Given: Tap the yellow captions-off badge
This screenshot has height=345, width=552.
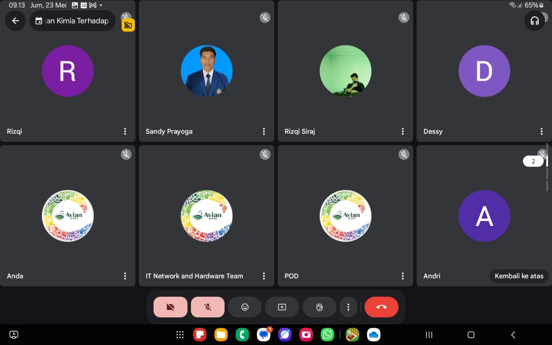Looking at the screenshot, I should (x=128, y=25).
